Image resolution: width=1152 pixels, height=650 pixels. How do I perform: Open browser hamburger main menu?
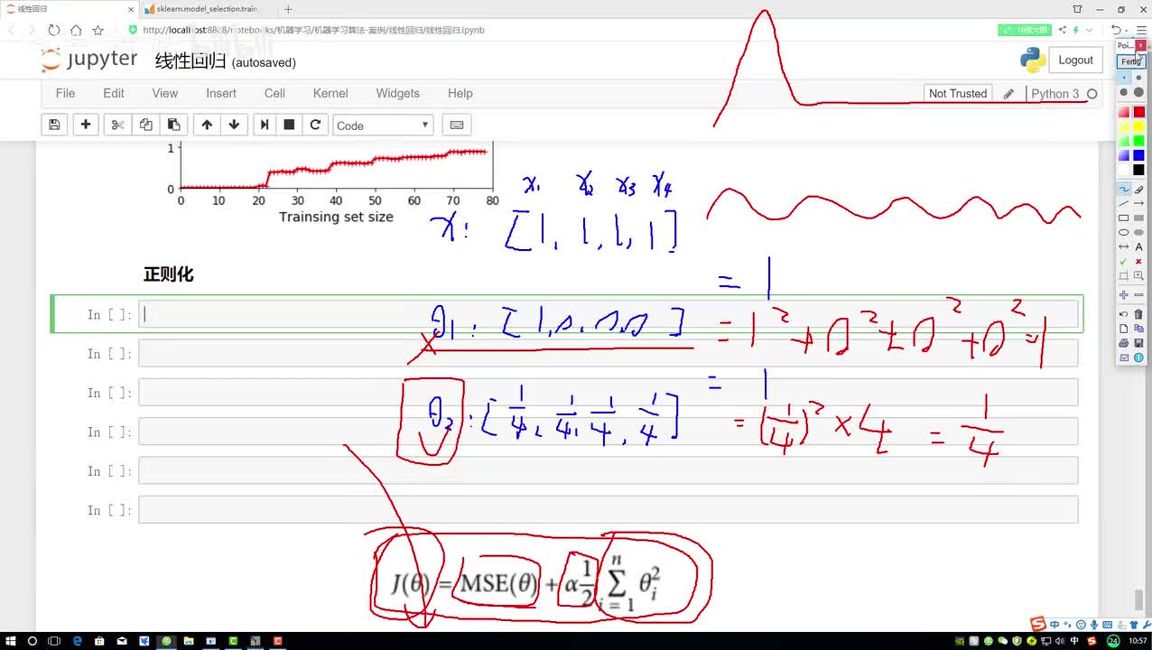[x=1141, y=30]
